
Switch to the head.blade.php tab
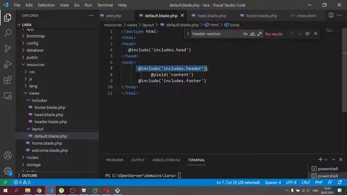point(211,16)
